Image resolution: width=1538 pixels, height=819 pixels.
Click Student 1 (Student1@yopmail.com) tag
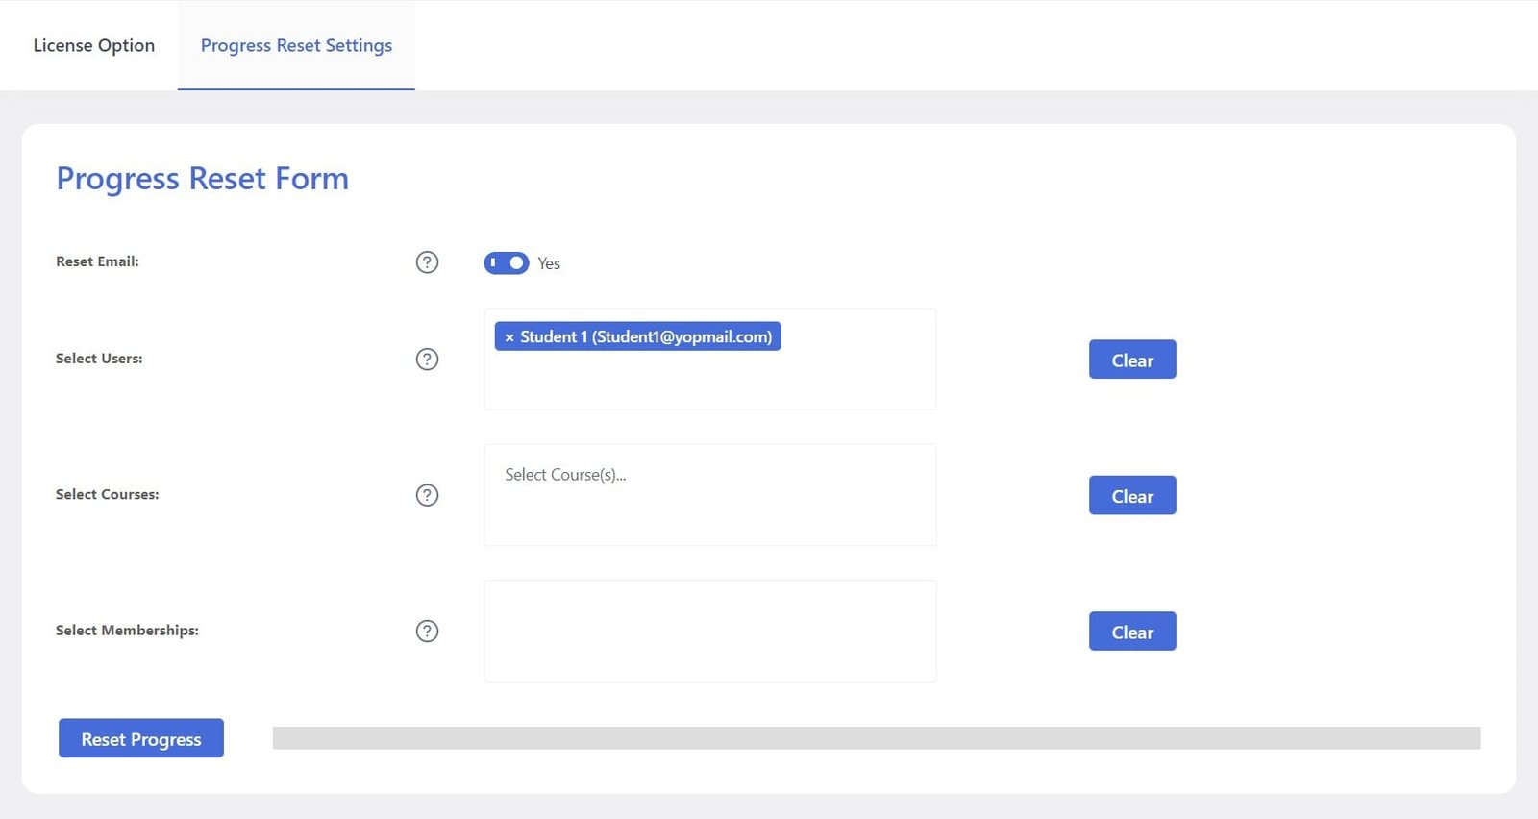pos(638,336)
